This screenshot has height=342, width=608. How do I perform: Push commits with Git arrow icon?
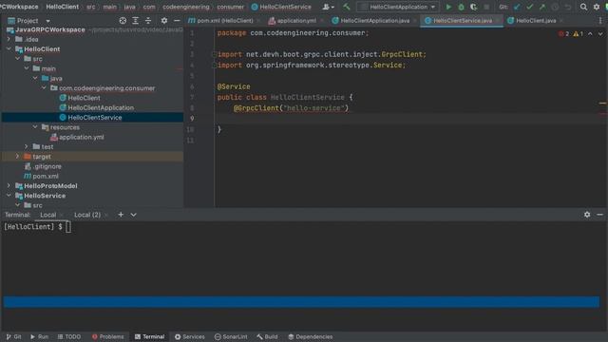click(x=542, y=7)
